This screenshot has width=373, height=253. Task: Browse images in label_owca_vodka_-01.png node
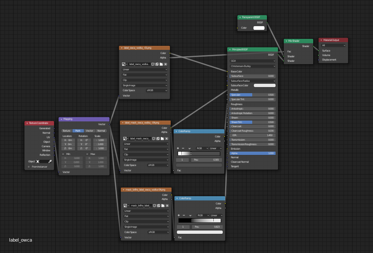[124, 64]
